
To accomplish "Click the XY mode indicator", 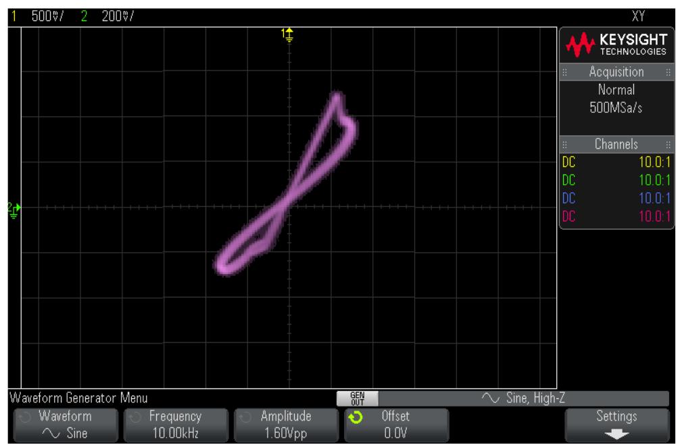I will pyautogui.click(x=638, y=16).
